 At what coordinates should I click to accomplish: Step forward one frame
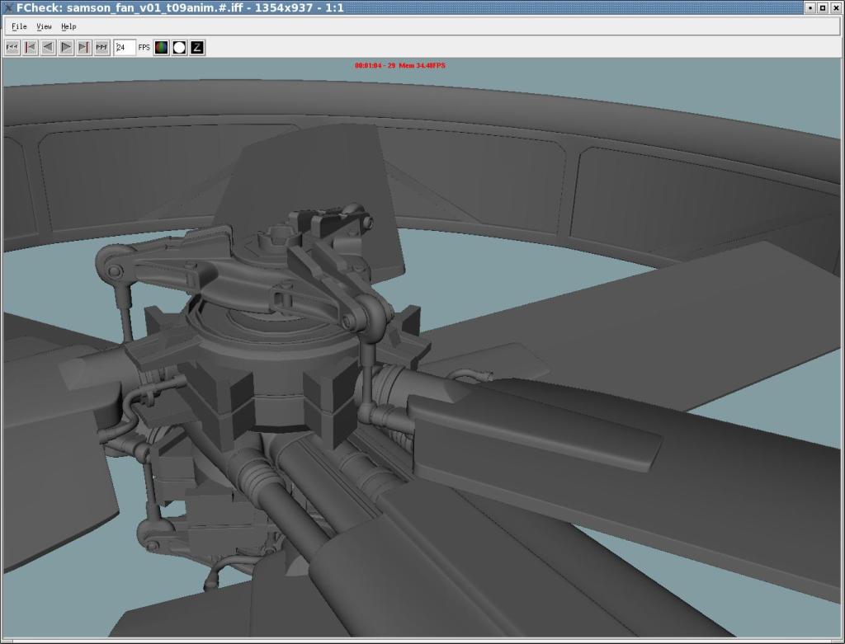(x=83, y=48)
